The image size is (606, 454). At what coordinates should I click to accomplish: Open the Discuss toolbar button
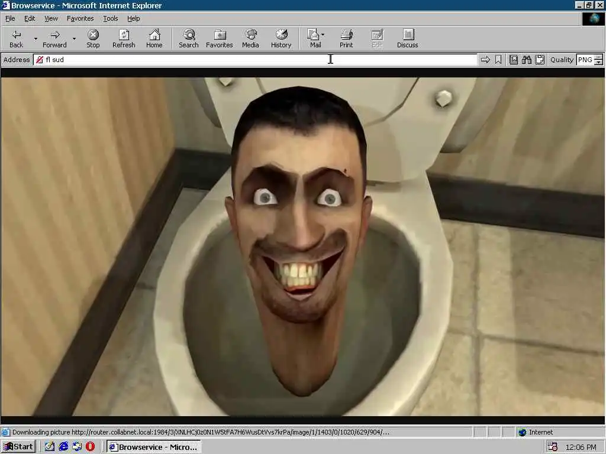(407, 38)
